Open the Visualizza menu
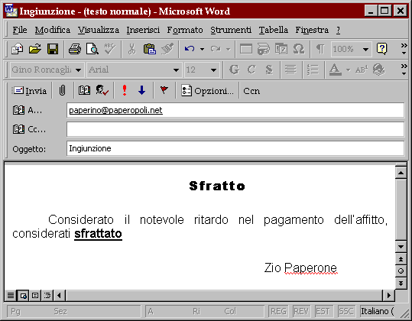This screenshot has width=412, height=321. click(x=99, y=30)
